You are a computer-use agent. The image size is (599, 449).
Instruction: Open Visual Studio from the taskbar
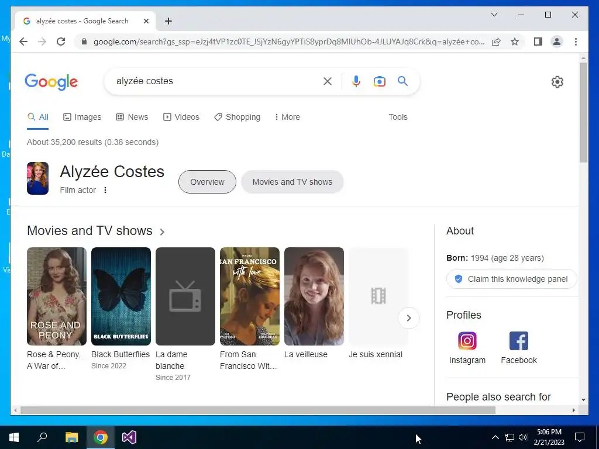129,437
